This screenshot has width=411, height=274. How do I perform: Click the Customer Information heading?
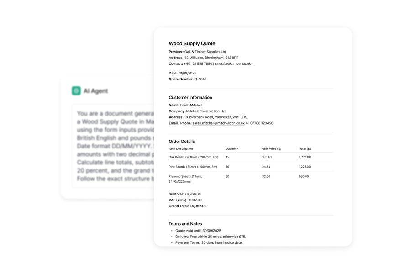click(x=190, y=98)
